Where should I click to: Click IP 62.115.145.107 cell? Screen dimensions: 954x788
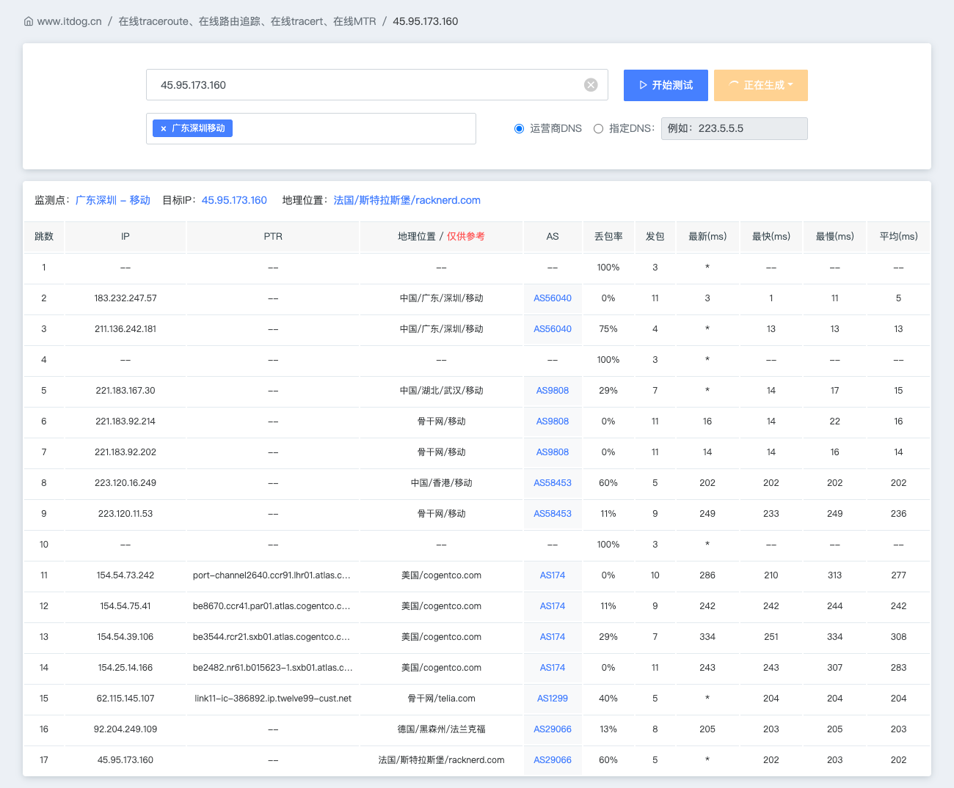(x=125, y=699)
